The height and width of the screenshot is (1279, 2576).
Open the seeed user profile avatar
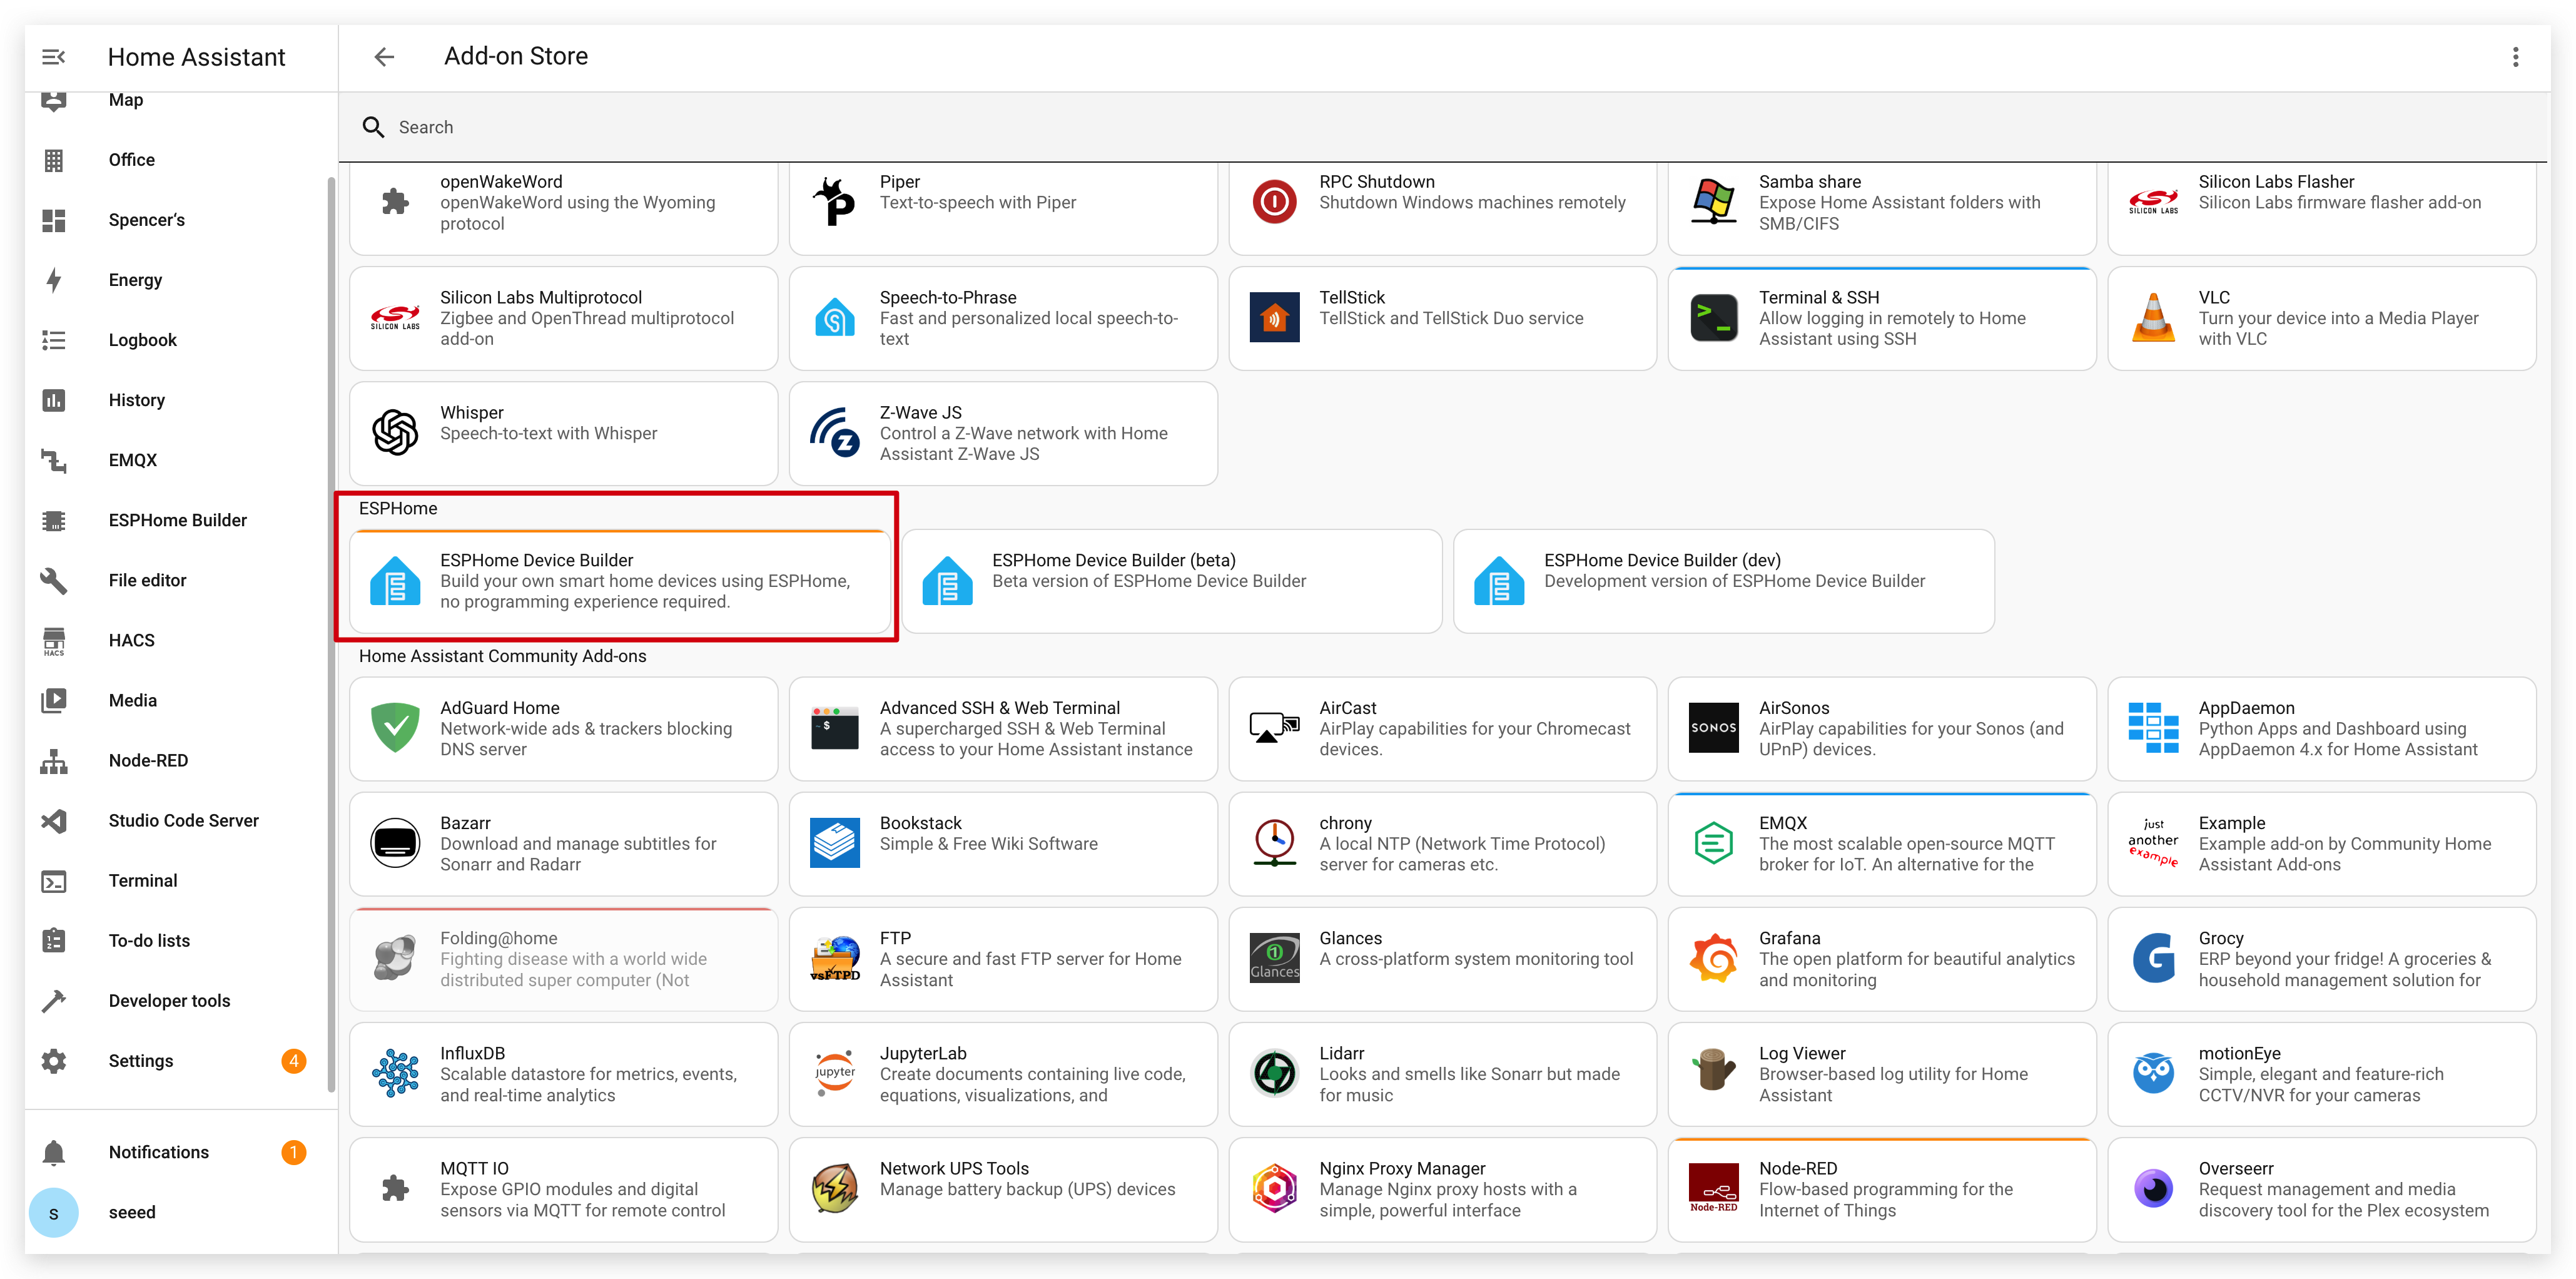[54, 1212]
